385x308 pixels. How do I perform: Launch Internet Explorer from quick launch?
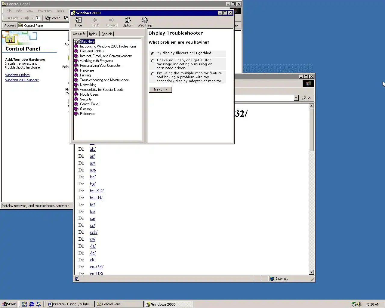point(32,304)
